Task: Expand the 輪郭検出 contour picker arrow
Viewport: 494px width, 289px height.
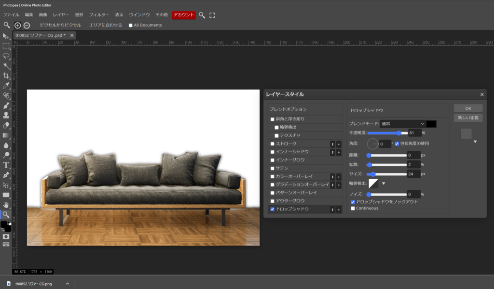Action: 384,183
